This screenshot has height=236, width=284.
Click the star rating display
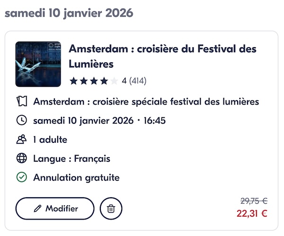pos(93,81)
